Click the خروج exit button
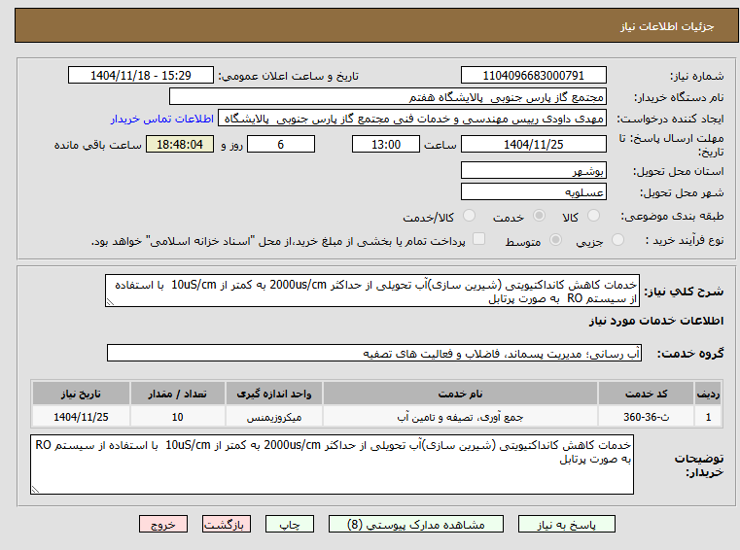740x550 pixels. 163,524
